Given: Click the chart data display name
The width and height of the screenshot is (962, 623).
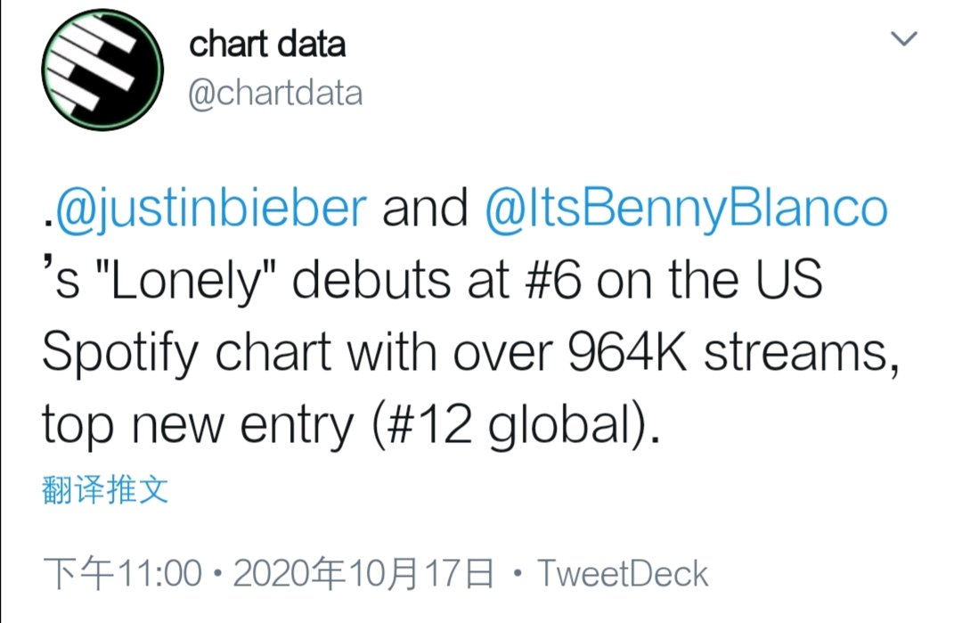Looking at the screenshot, I should click(x=267, y=45).
